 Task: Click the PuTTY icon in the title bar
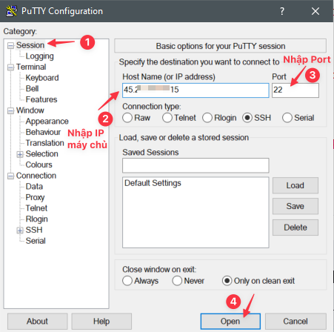coord(11,11)
